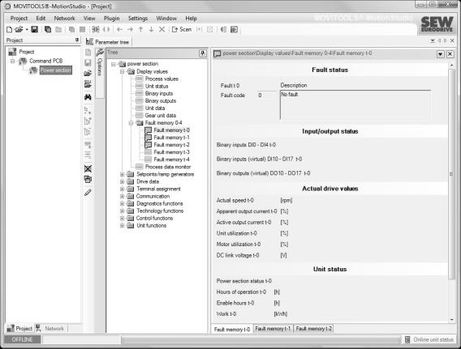Click the move up arrow toolbar icon
This screenshot has width=461, height=349.
point(140,29)
